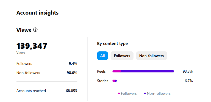
Task: Click the Account insights heading
Action: [37, 13]
